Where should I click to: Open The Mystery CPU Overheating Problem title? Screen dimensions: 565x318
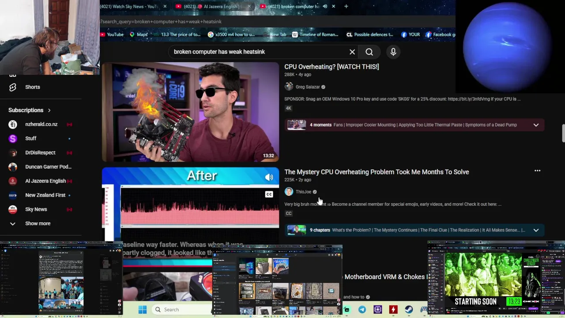point(377,172)
